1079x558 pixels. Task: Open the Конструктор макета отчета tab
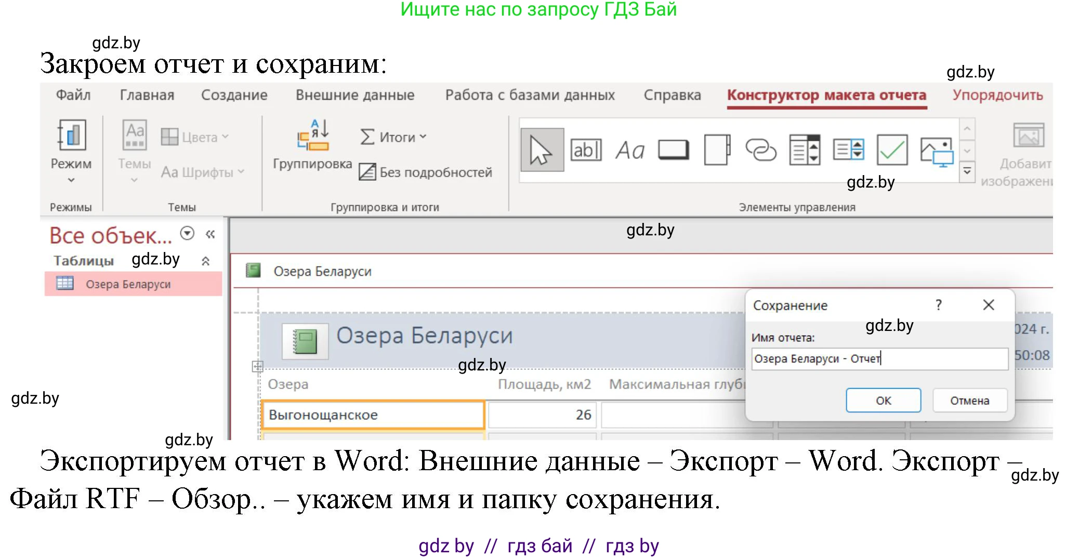tap(827, 95)
